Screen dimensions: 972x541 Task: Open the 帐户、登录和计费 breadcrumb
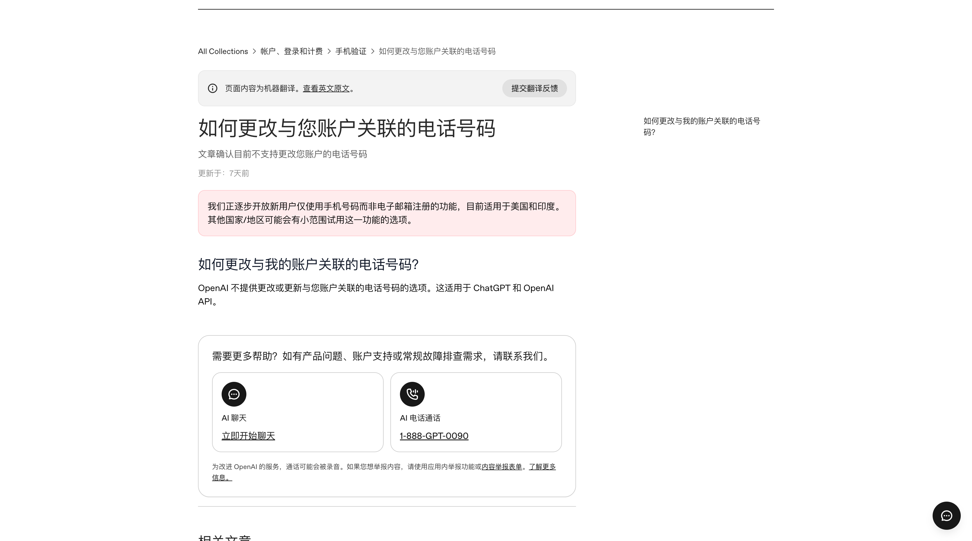291,51
